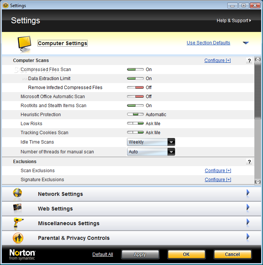Image resolution: width=263 pixels, height=265 pixels.
Task: Click the Network Settings globe icon
Action: 17,193
